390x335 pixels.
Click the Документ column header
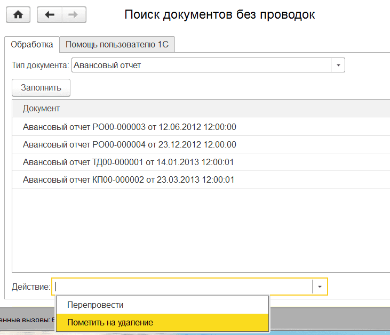(x=201, y=109)
